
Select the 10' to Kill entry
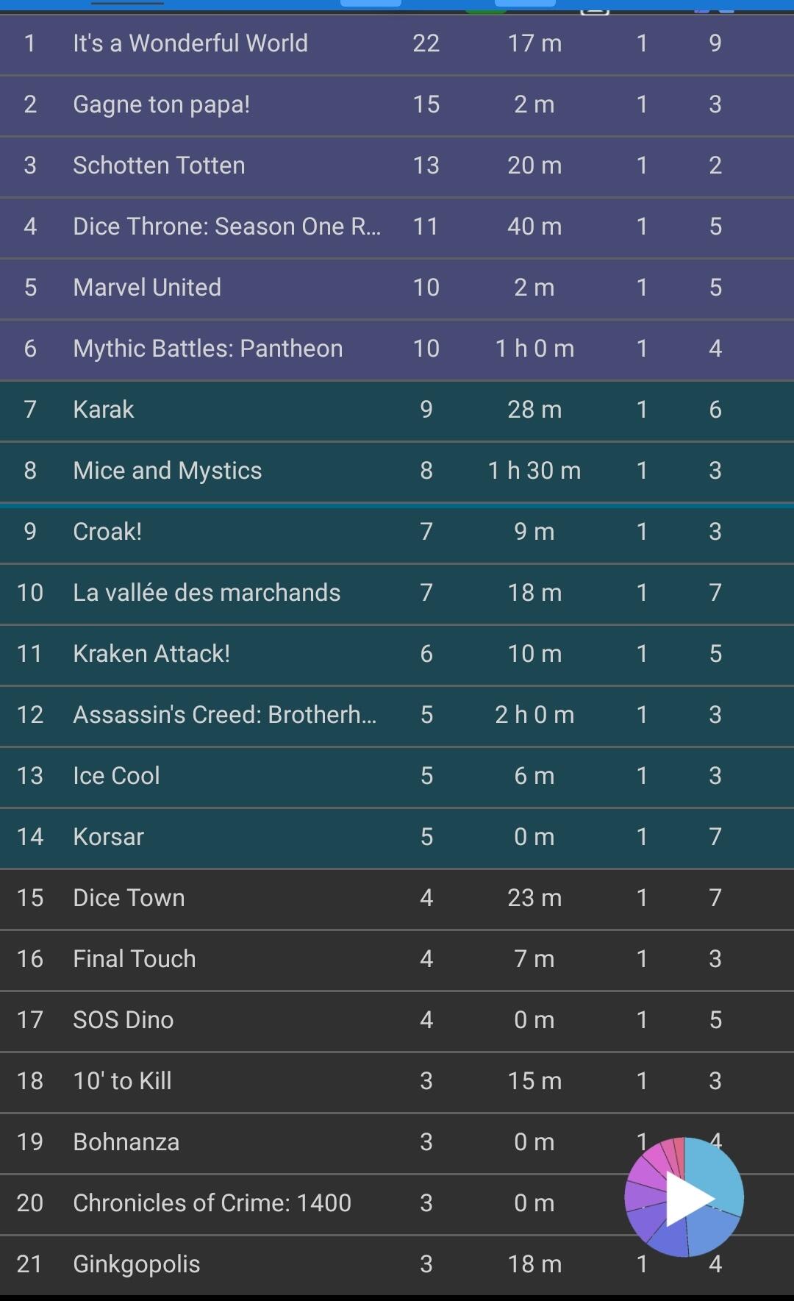coord(397,1082)
